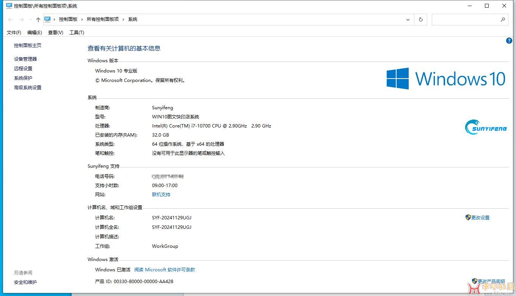Expand chevron after 控制面板 breadcrumb
Screen dimensions: 516x296
point(82,19)
